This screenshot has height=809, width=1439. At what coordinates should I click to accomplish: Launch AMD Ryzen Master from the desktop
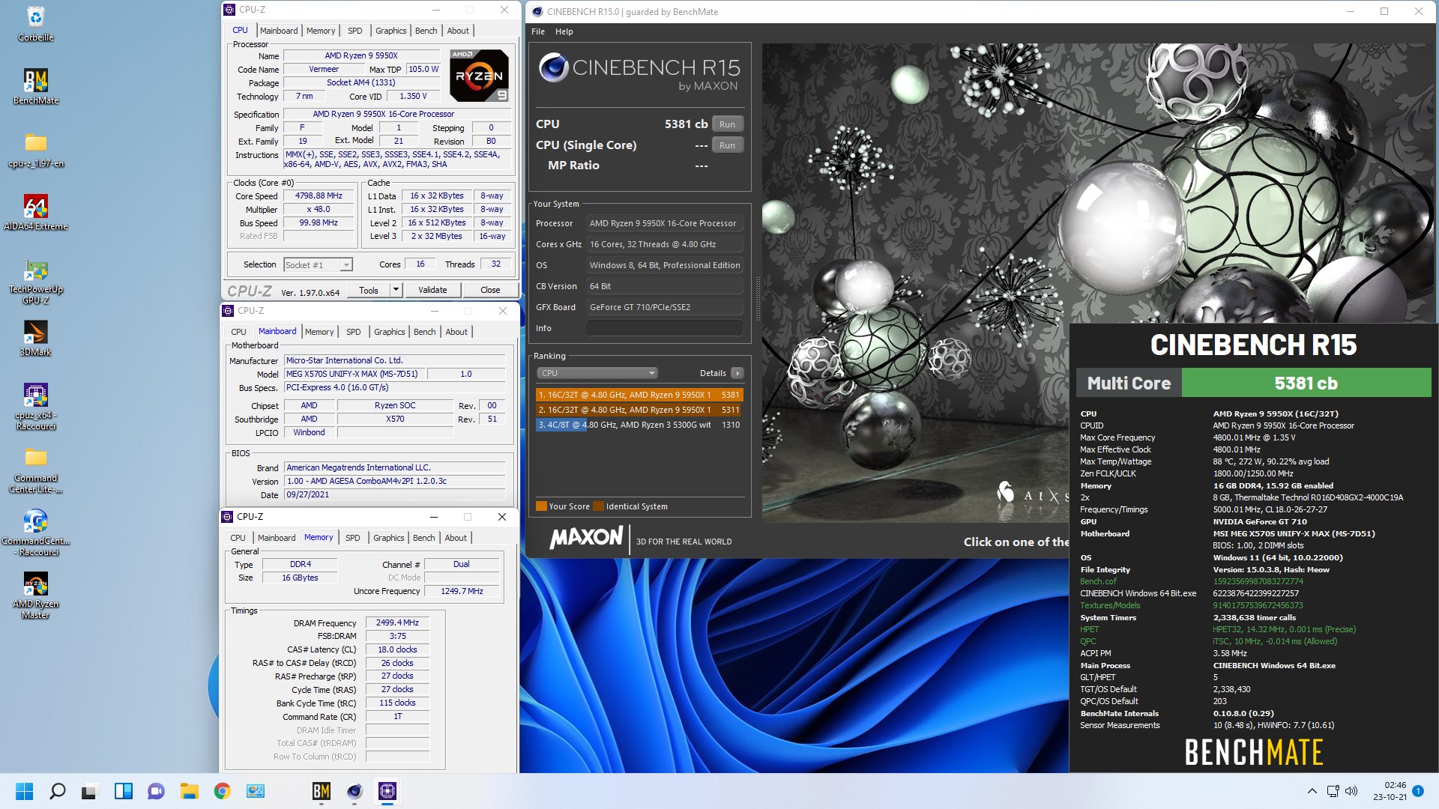[x=35, y=596]
